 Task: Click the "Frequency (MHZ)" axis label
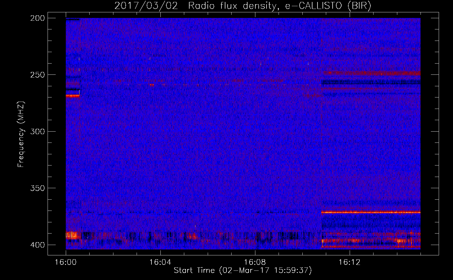pos(21,134)
